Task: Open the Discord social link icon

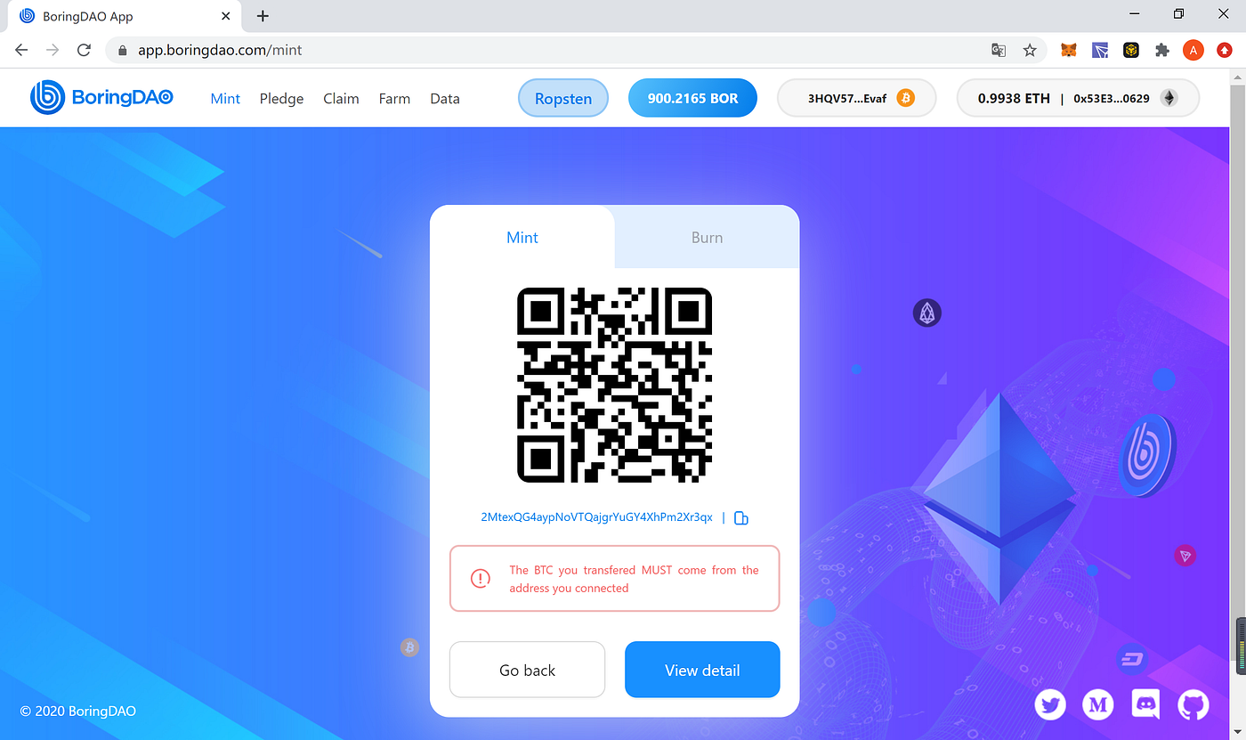Action: pyautogui.click(x=1146, y=705)
